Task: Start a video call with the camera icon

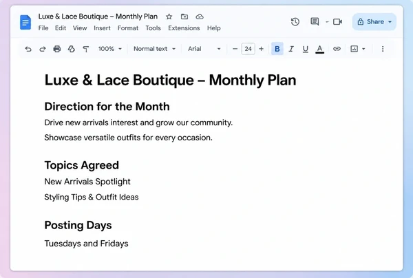Action: coord(337,21)
